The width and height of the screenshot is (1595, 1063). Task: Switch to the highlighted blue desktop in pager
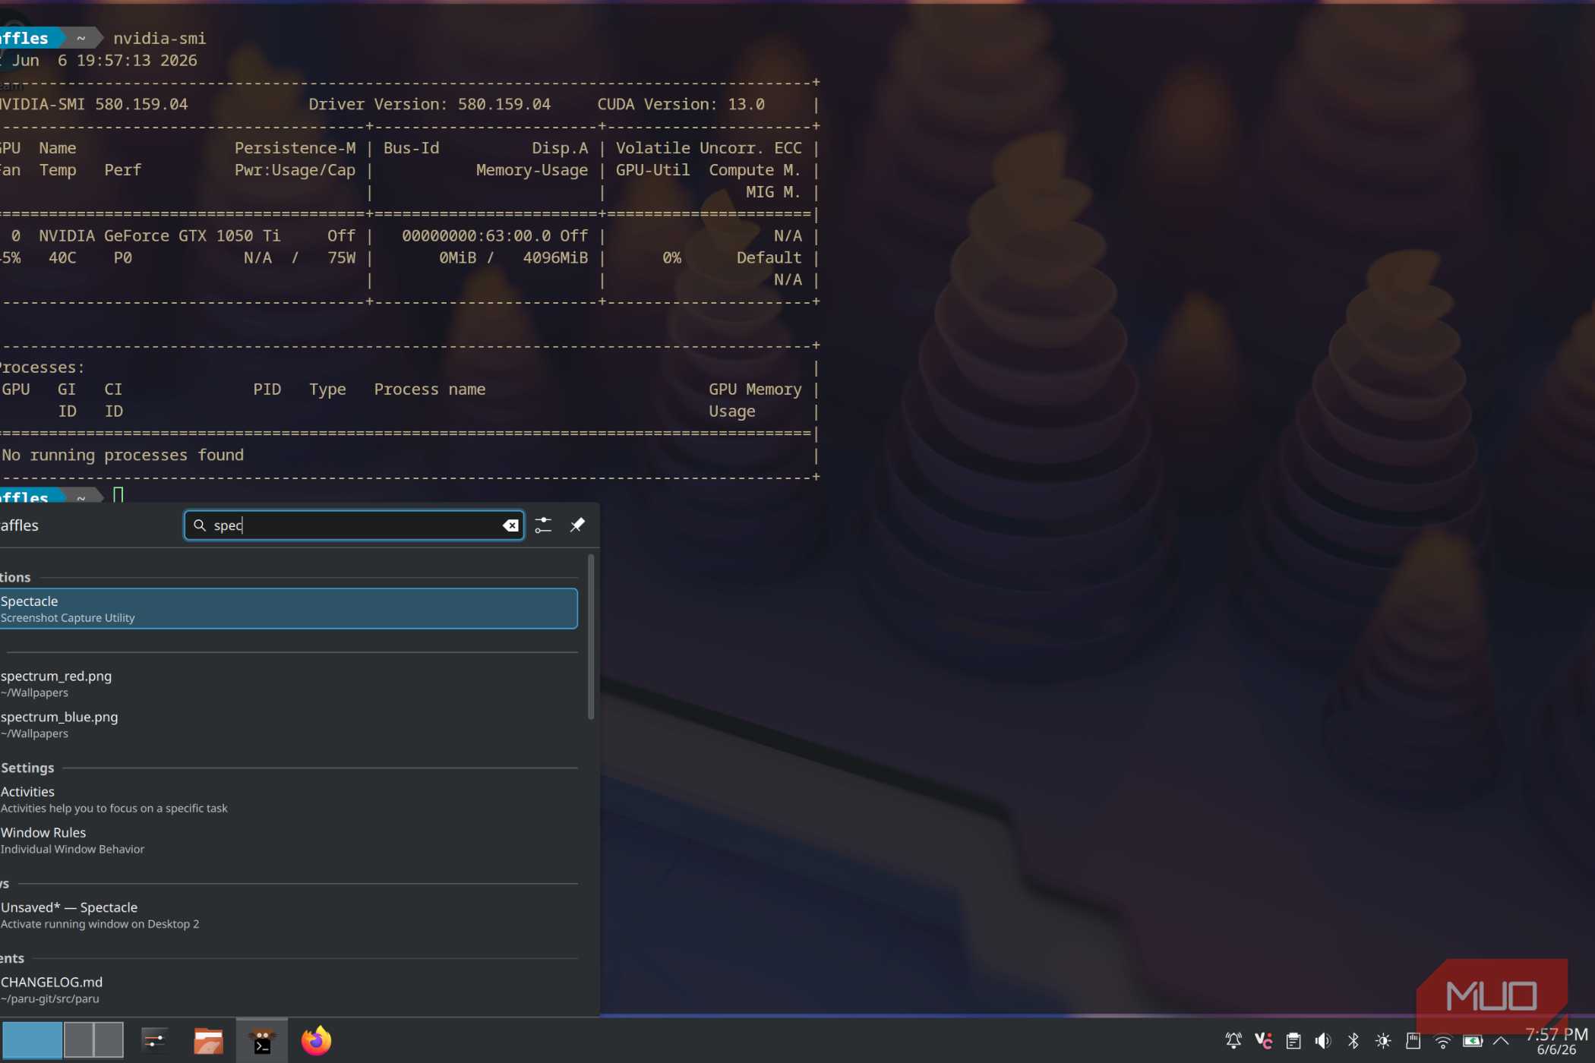pyautogui.click(x=32, y=1040)
